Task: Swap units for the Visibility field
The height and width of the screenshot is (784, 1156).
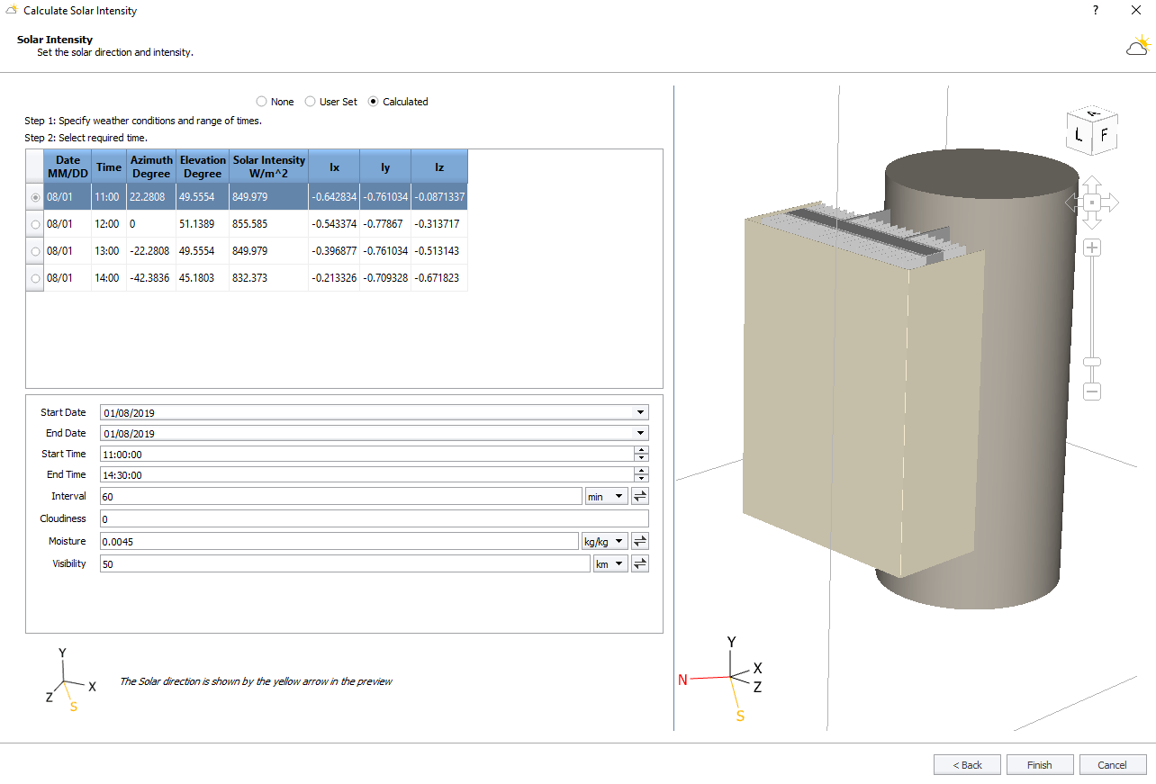Action: tap(639, 563)
